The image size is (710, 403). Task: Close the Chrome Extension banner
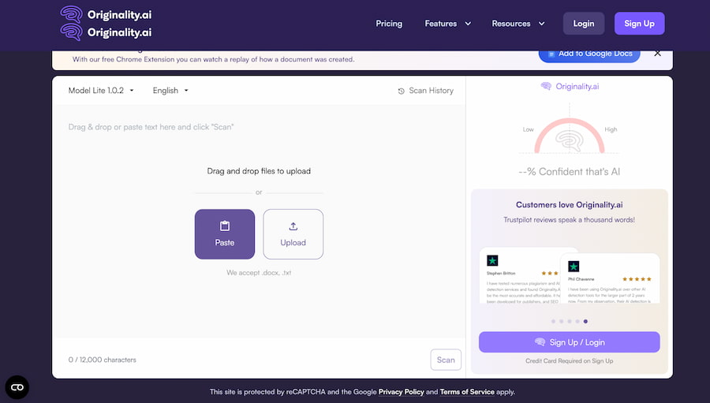click(x=658, y=54)
